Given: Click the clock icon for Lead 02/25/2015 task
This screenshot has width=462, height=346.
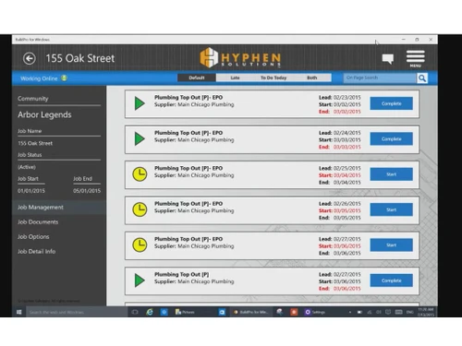Looking at the screenshot, I should (140, 174).
